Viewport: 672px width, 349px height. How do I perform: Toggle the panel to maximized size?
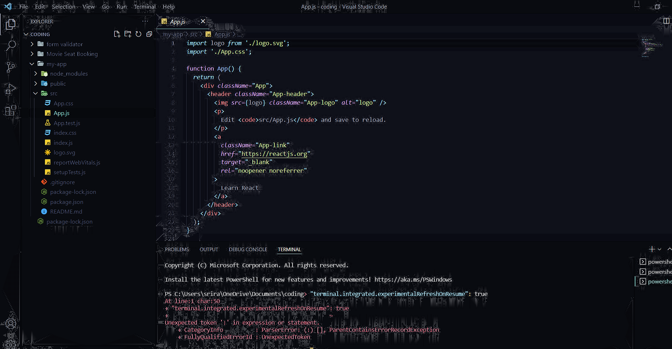(x=669, y=249)
